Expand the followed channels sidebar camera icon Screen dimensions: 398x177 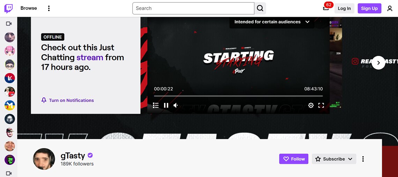pyautogui.click(x=9, y=24)
